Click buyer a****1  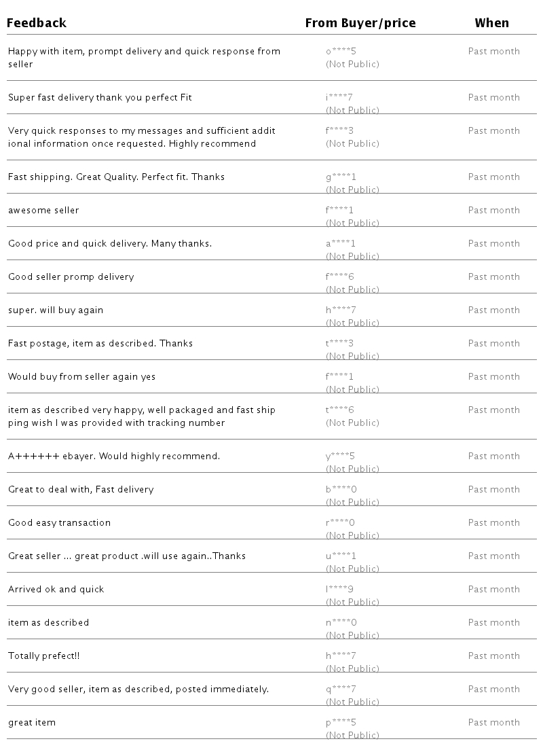(341, 244)
